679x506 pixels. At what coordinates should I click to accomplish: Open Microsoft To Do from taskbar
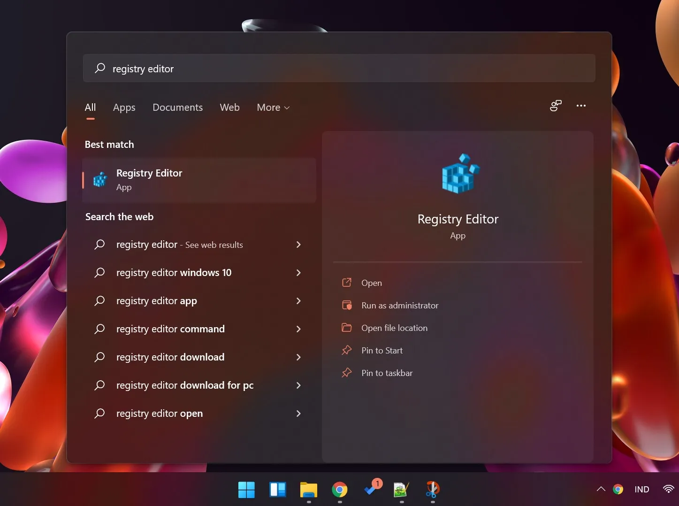click(x=371, y=490)
